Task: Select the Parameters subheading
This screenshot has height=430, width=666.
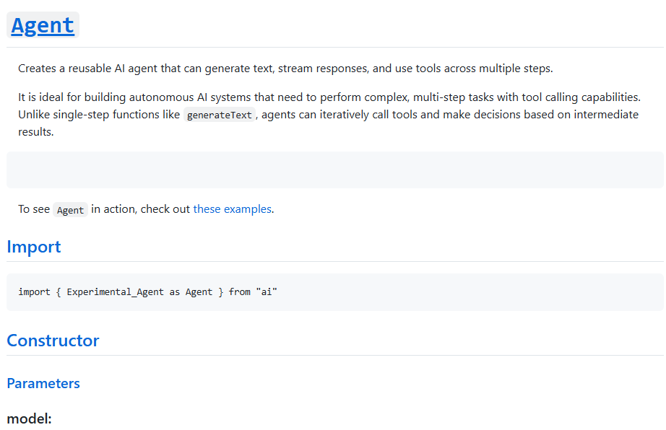Action: coord(43,383)
